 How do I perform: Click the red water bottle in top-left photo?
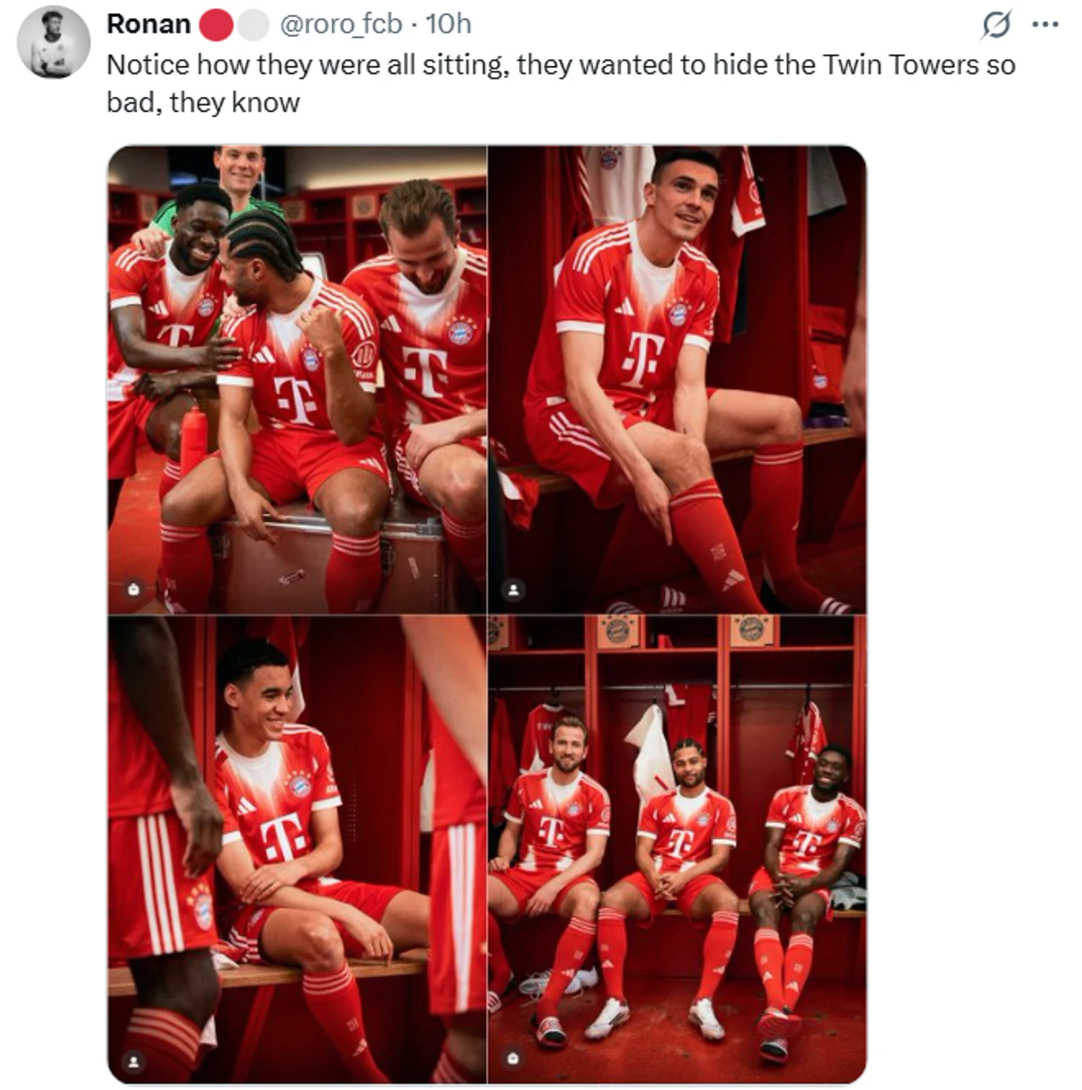point(193,441)
